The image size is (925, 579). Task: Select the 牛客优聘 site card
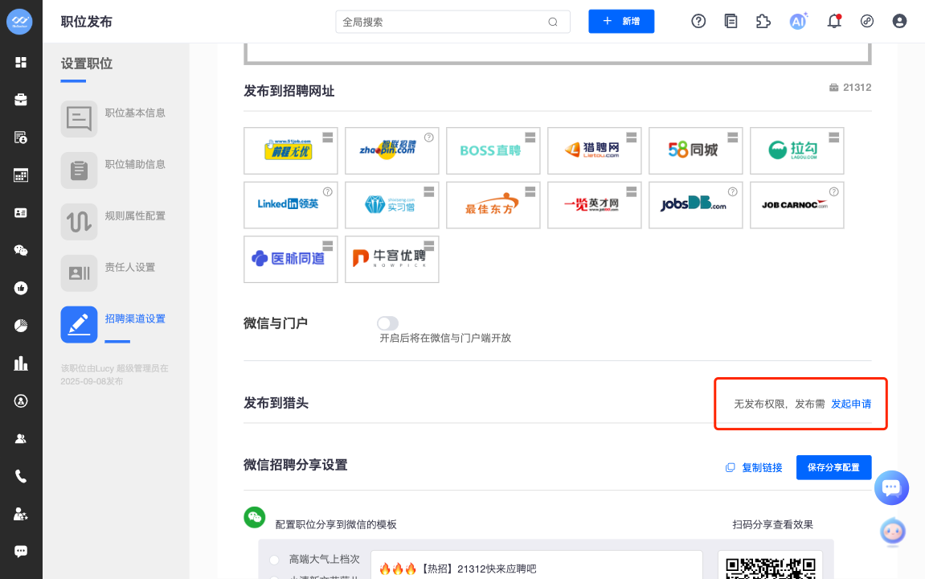[x=391, y=259]
